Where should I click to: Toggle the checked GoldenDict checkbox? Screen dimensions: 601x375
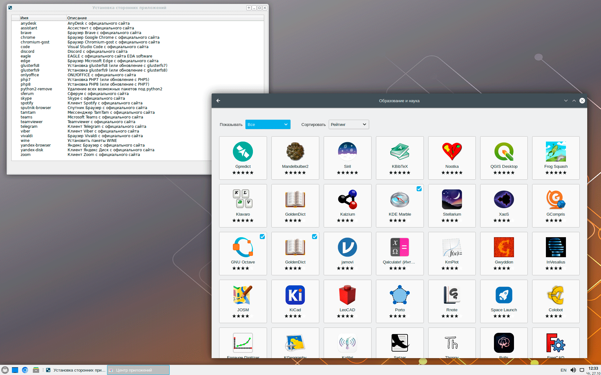click(315, 237)
